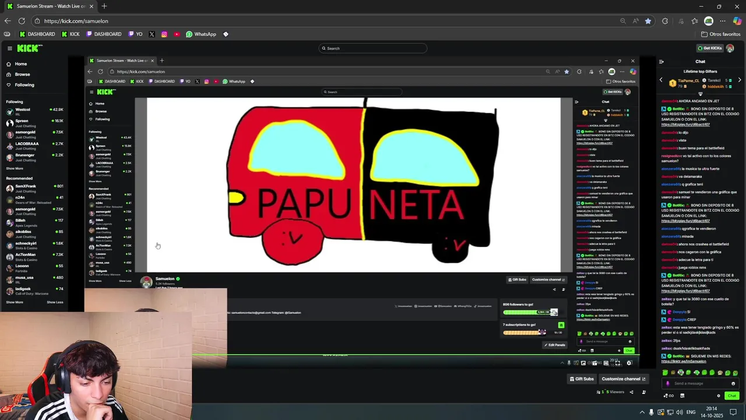Open Following in the main Kick sidebar
The image size is (746, 420).
point(20,85)
